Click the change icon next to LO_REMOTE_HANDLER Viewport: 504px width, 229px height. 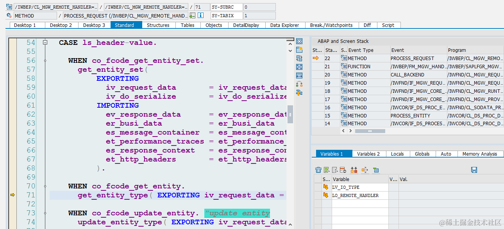point(326,195)
